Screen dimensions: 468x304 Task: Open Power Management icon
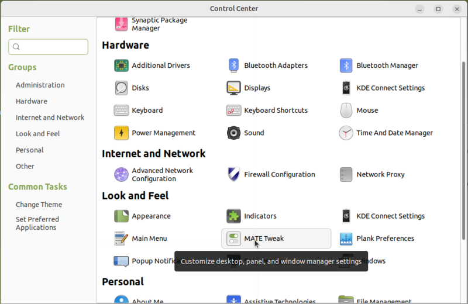point(121,133)
